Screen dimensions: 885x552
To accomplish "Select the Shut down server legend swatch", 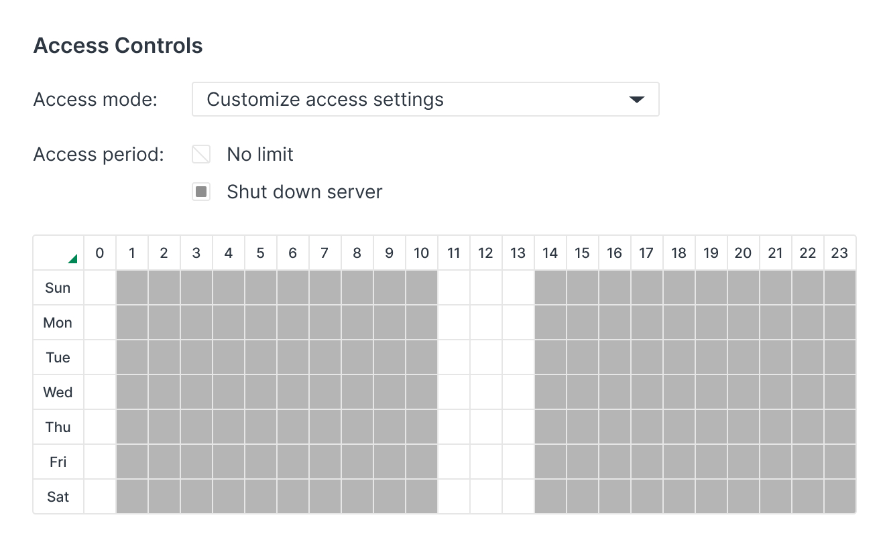I will 201,192.
